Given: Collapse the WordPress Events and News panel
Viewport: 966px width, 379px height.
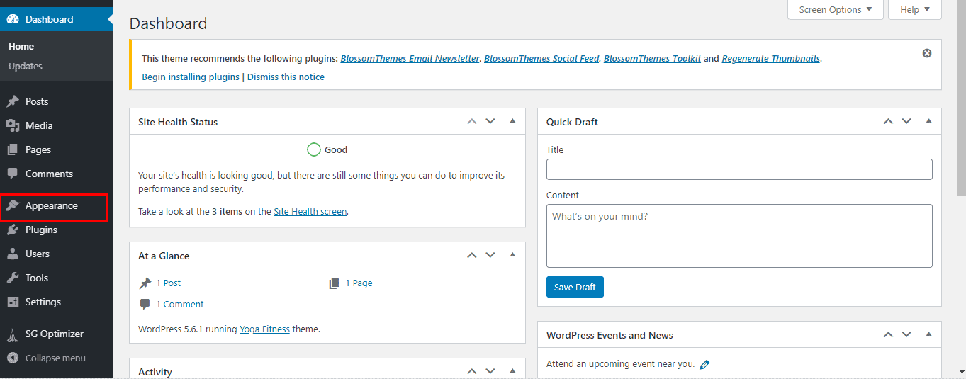Looking at the screenshot, I should tap(928, 334).
